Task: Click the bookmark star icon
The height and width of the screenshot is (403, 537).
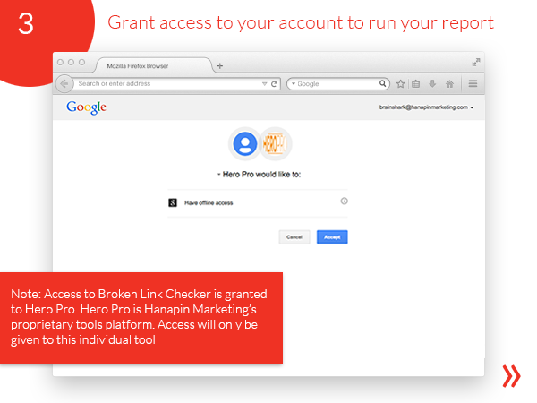Action: tap(400, 83)
